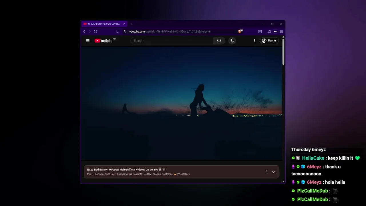The height and width of the screenshot is (206, 366).
Task: Reload the YouTube page
Action: 96,31
